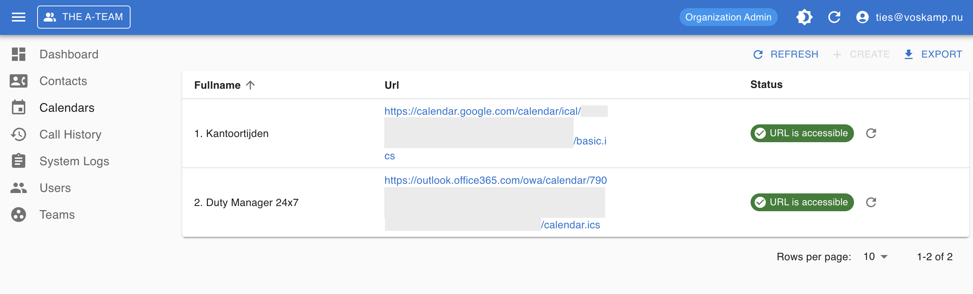The image size is (973, 294).
Task: Click the System Logs clipboard icon
Action: [x=19, y=161]
